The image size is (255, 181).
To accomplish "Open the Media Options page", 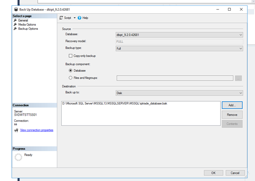I will (x=27, y=25).
